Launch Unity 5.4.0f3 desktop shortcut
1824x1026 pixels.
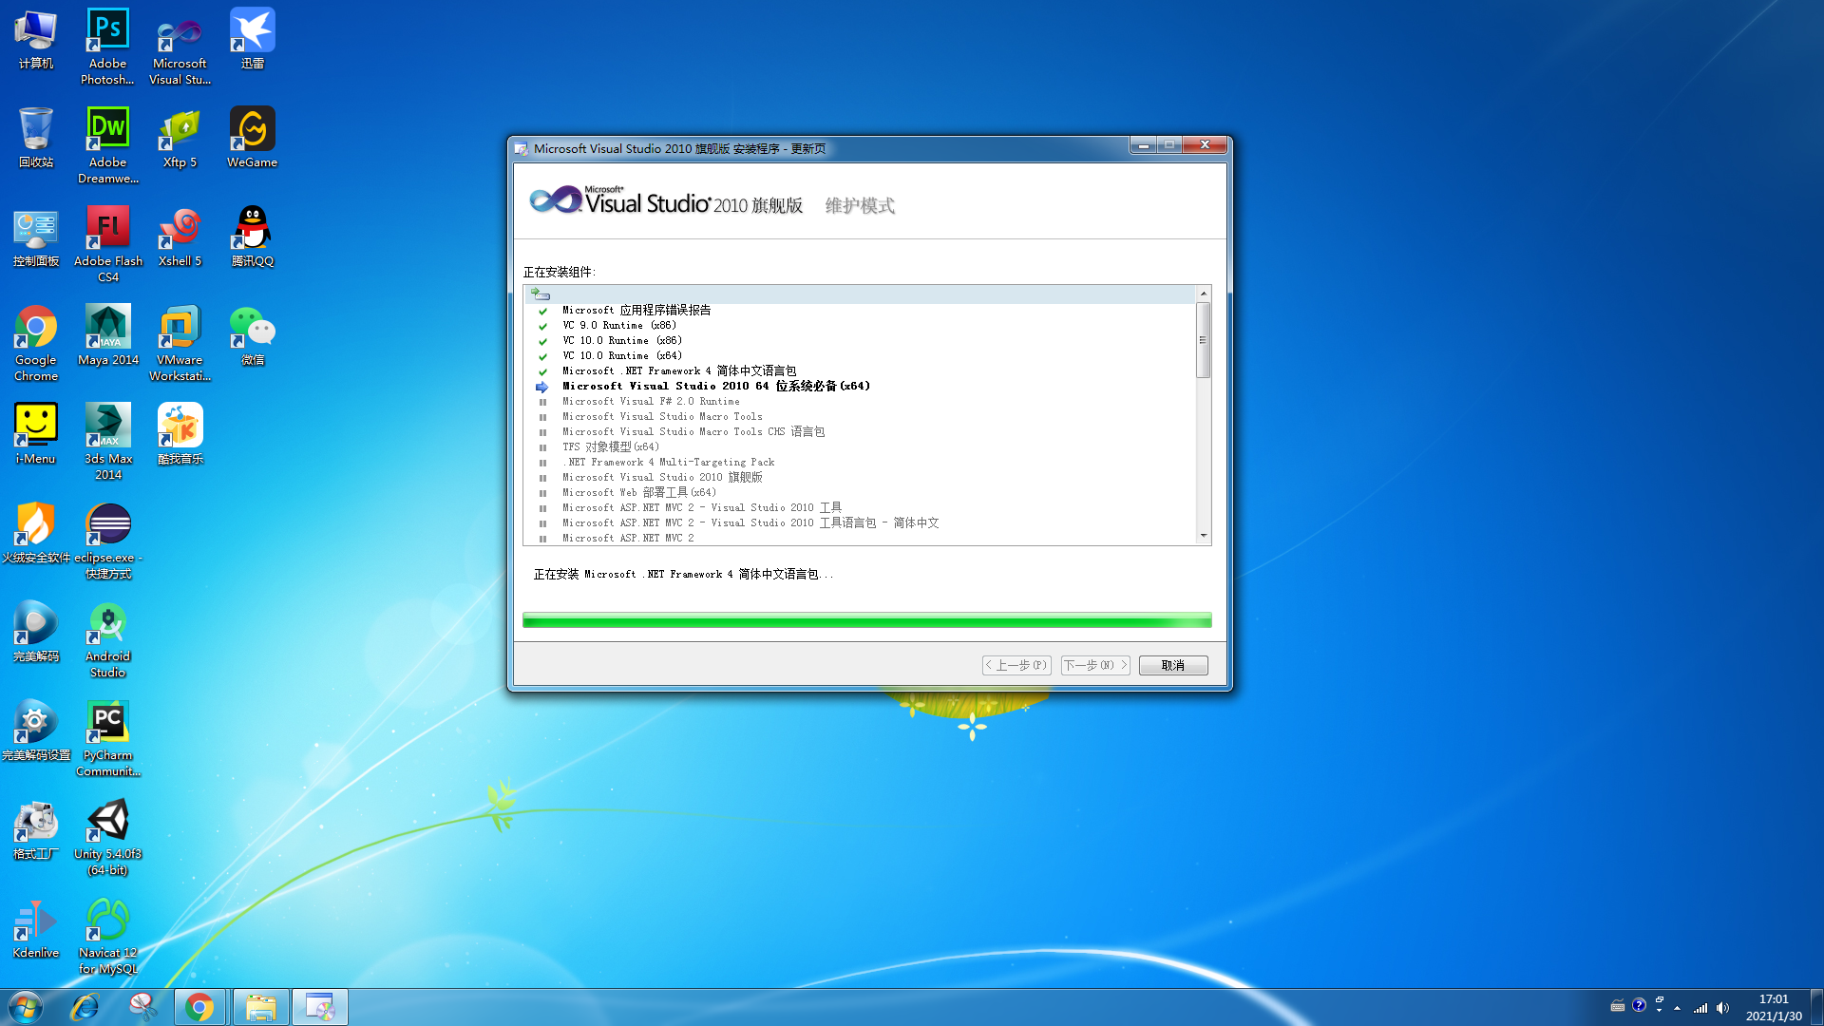pos(107,837)
